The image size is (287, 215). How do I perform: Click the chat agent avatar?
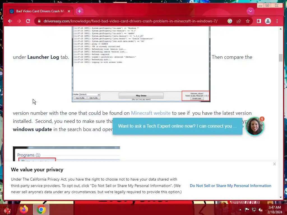pos(254,126)
